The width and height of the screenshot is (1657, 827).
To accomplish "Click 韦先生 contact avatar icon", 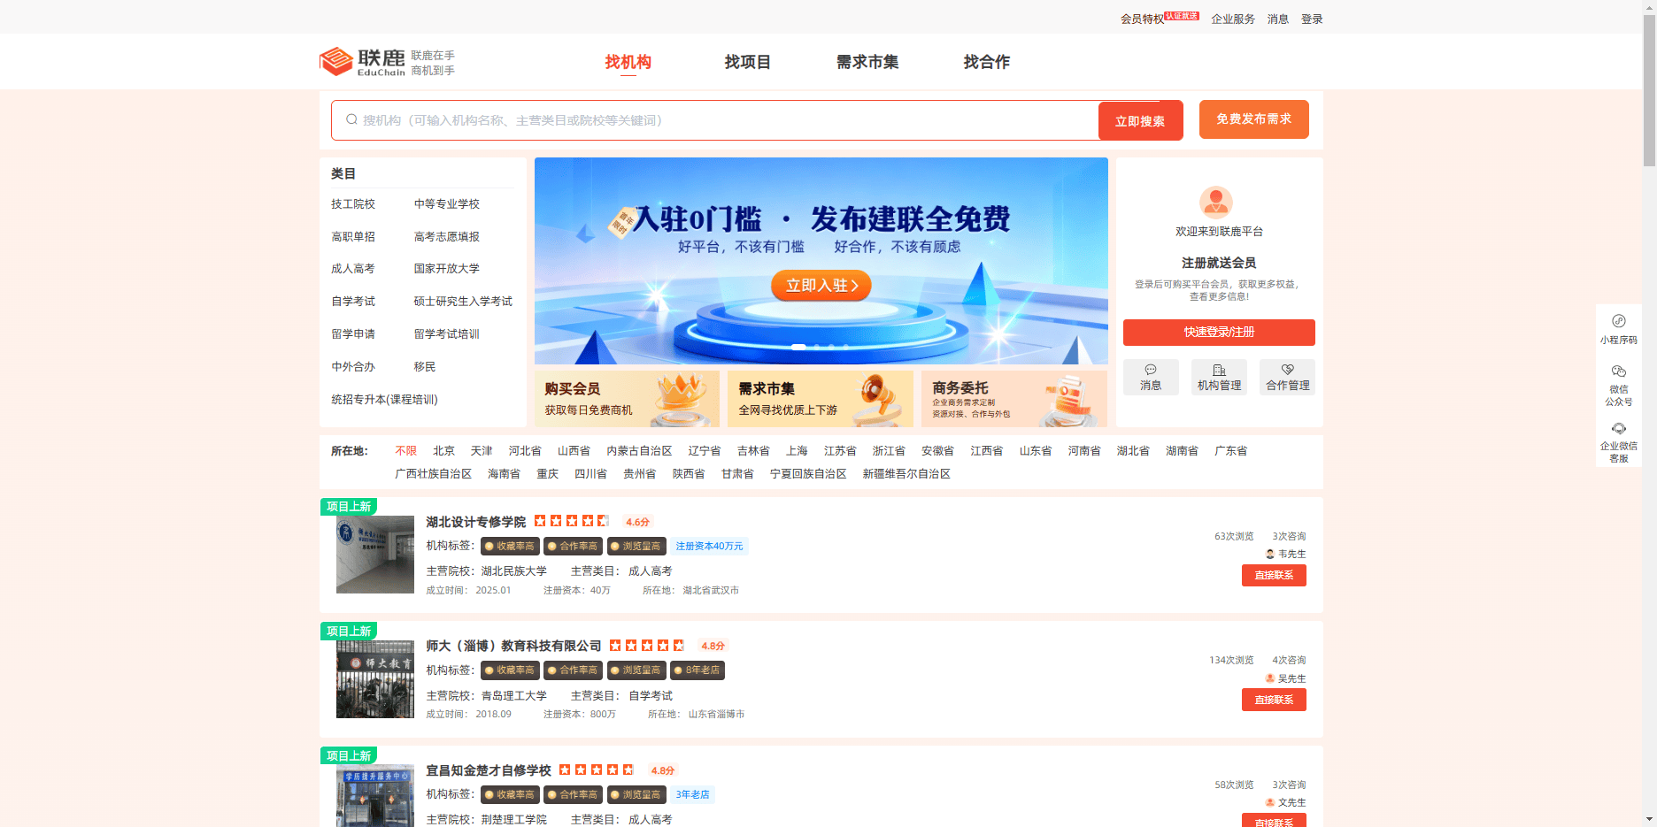I will [1270, 554].
